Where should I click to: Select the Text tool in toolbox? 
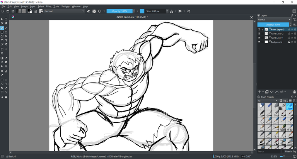6,19
